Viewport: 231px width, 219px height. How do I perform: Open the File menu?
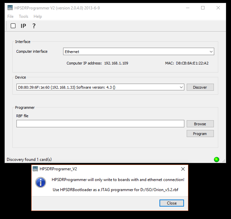point(10,16)
